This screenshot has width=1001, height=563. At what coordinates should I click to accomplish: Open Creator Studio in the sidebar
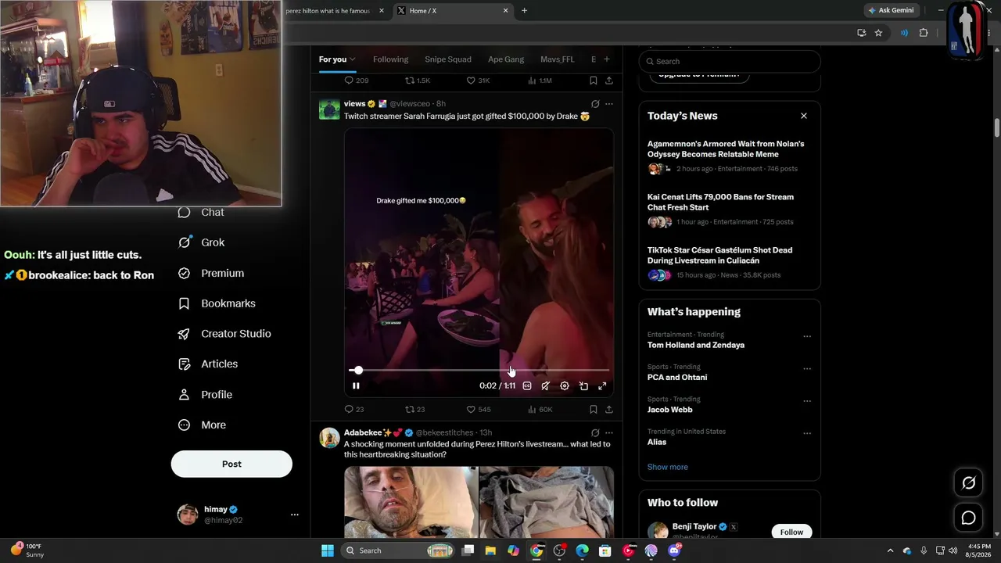[224, 334]
